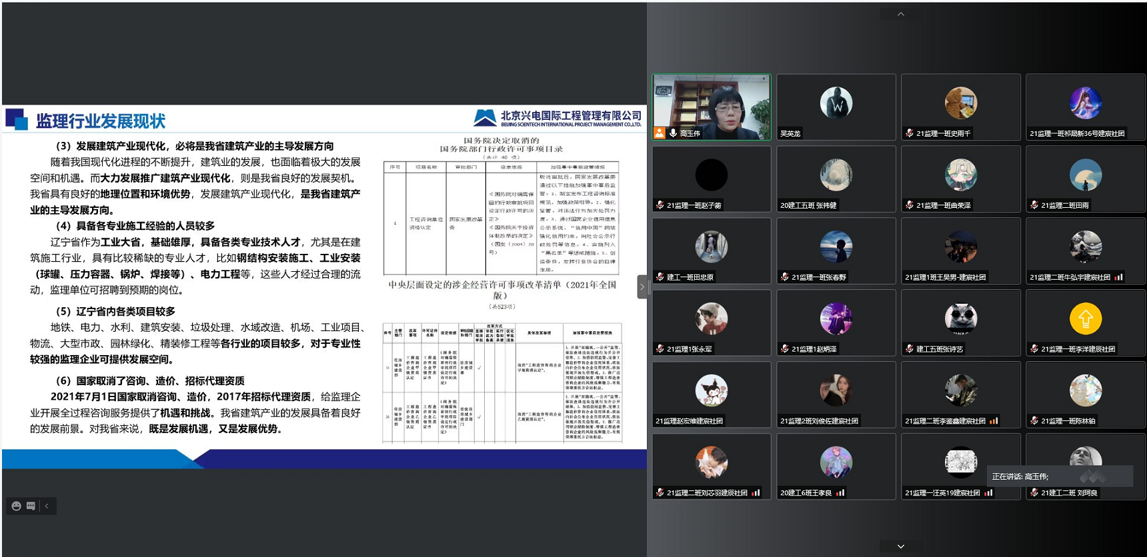Click muted mic icon for 建工一班田忠原

[x=660, y=277]
